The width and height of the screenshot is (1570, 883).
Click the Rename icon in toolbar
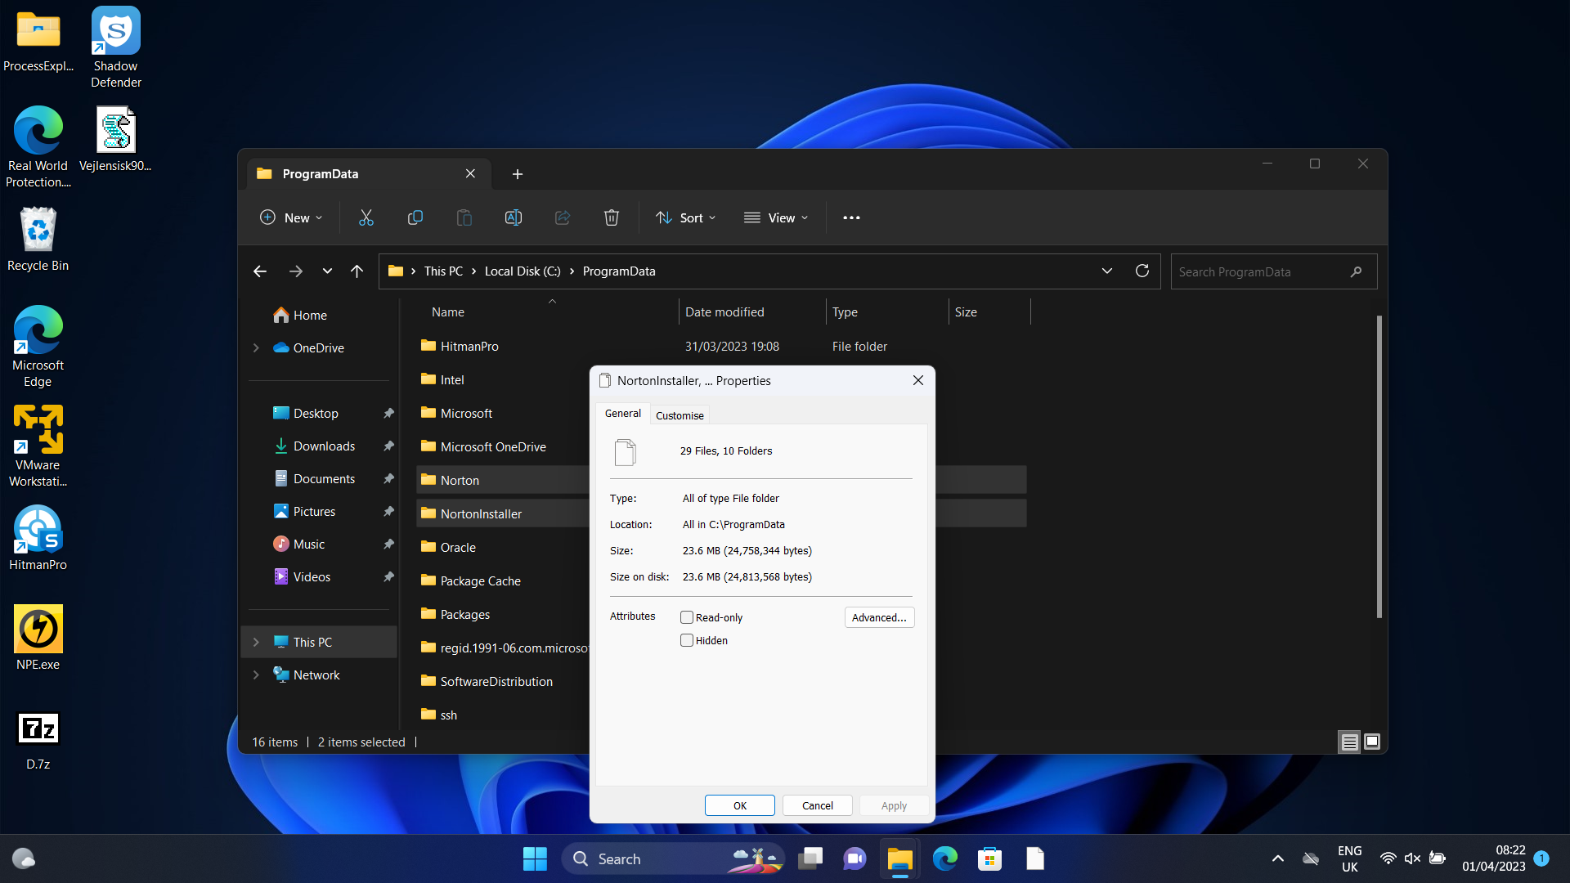[513, 217]
